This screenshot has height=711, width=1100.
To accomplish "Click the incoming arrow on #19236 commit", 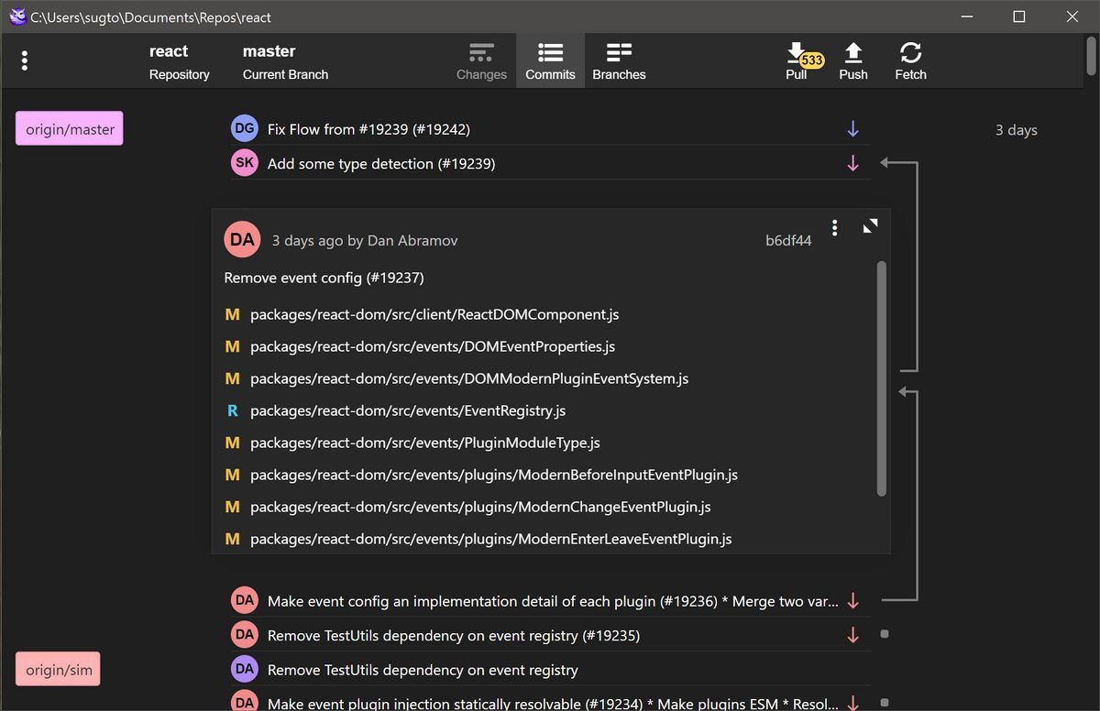I will pos(852,601).
